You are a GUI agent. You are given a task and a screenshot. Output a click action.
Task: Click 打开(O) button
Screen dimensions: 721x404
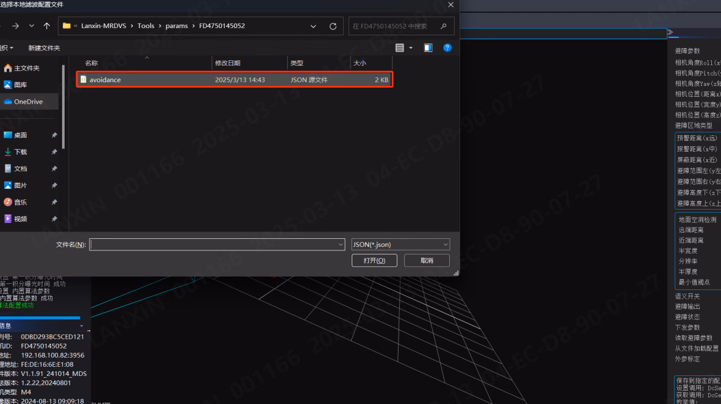click(x=374, y=261)
